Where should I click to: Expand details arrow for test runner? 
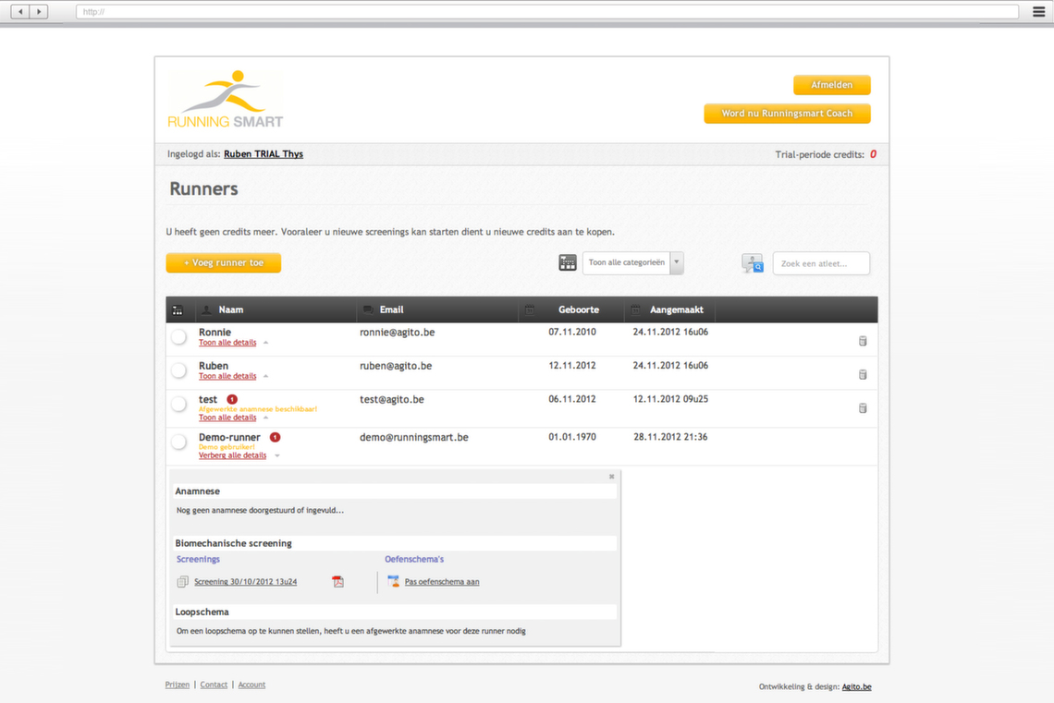(x=266, y=418)
